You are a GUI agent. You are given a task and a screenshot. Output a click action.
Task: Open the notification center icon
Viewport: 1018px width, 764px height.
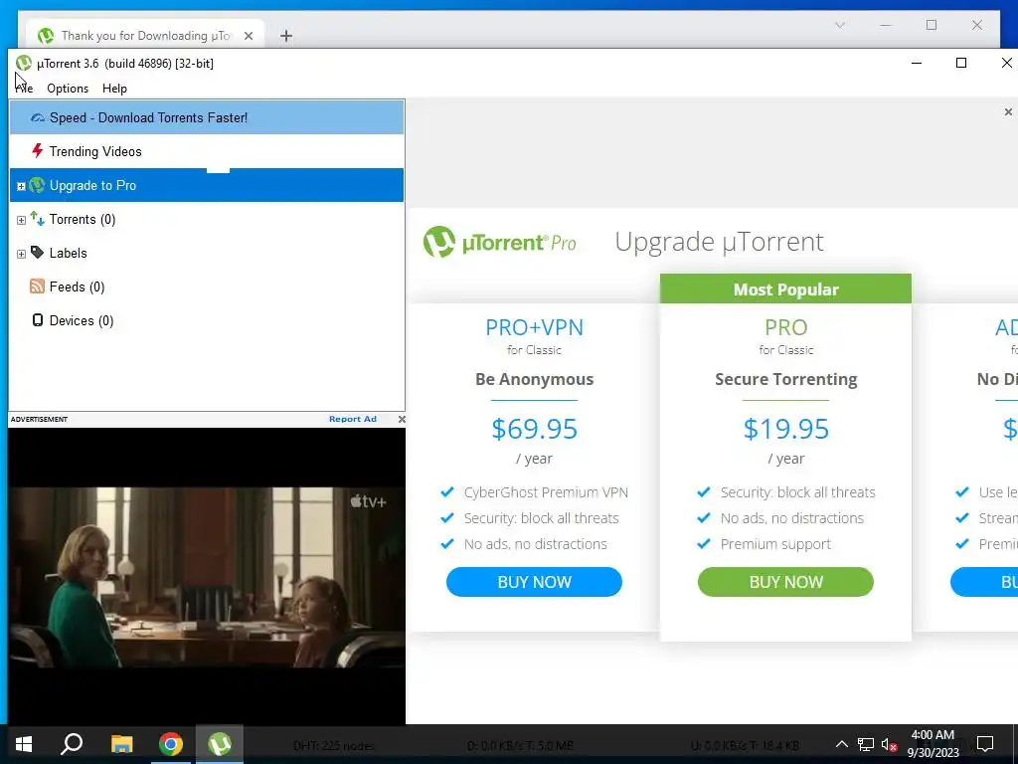[985, 744]
